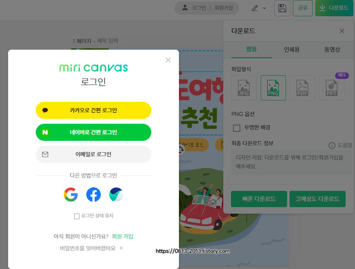
Task: Click the rotate handle on canvas
Action: (x=181, y=150)
